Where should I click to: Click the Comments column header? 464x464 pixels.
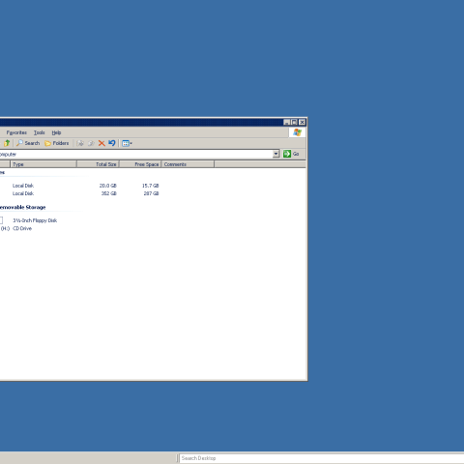pyautogui.click(x=188, y=164)
